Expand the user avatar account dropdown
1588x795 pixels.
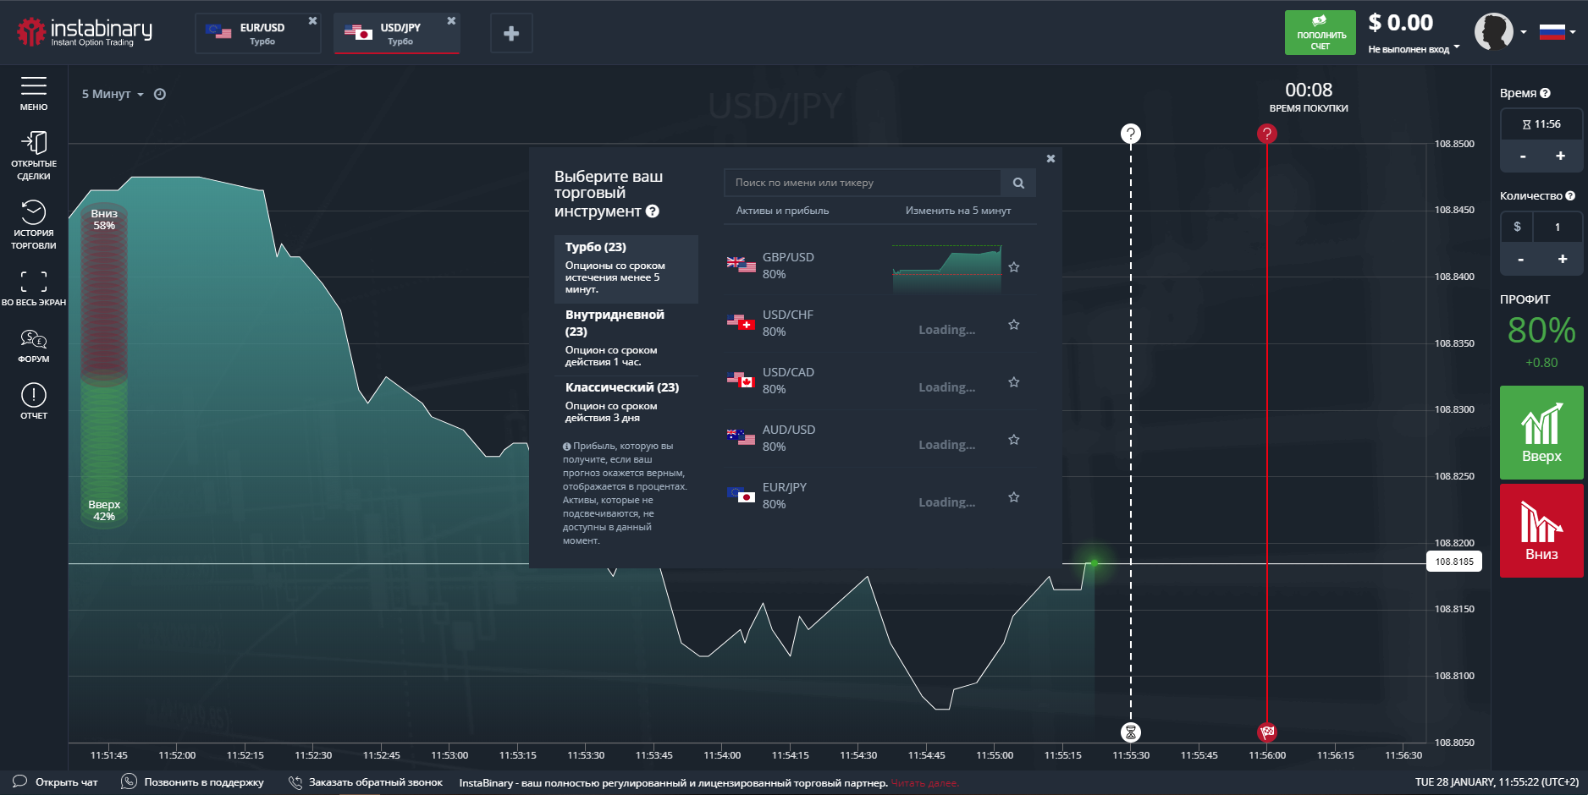1499,32
